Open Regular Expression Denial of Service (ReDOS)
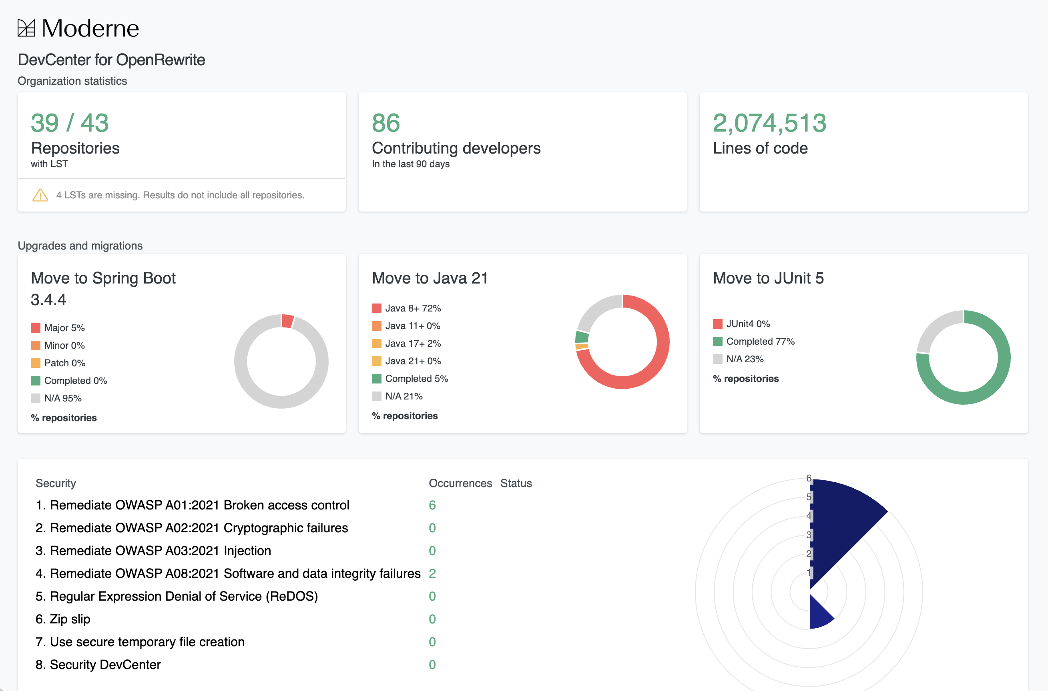Viewport: 1048px width, 691px height. click(x=177, y=596)
